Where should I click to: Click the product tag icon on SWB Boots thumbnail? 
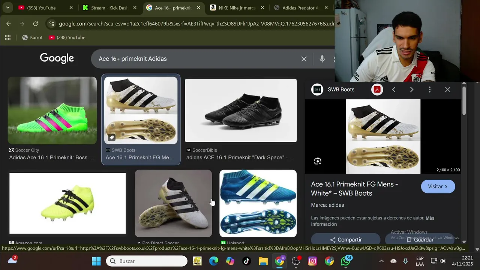click(111, 137)
